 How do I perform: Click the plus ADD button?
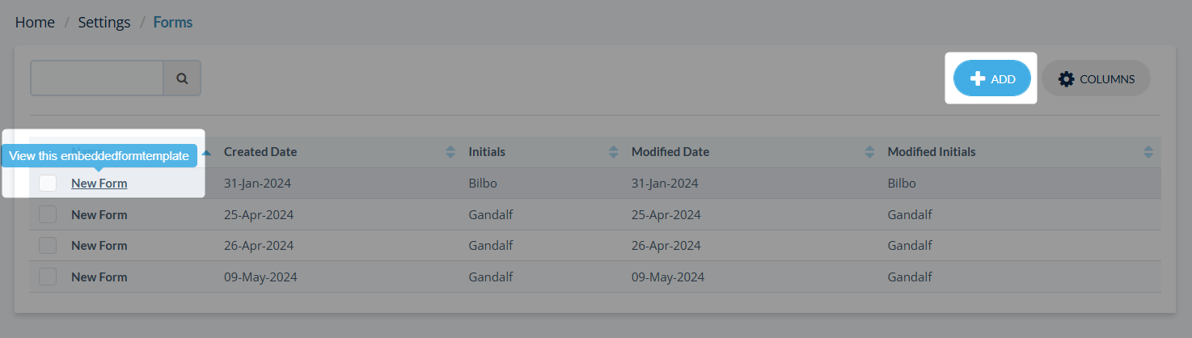tap(991, 78)
